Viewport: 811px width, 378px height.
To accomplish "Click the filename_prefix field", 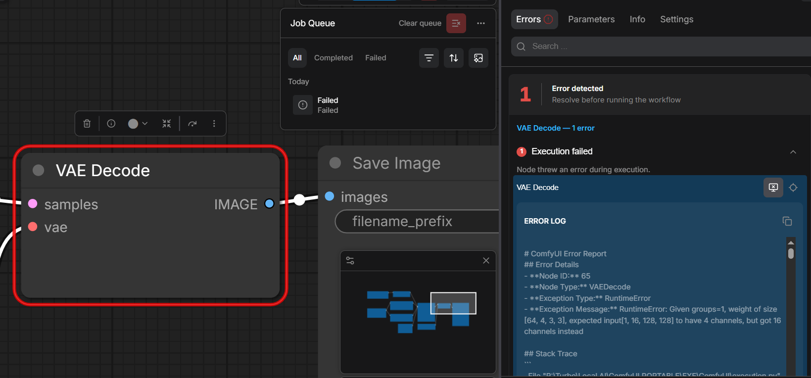I will pos(417,221).
